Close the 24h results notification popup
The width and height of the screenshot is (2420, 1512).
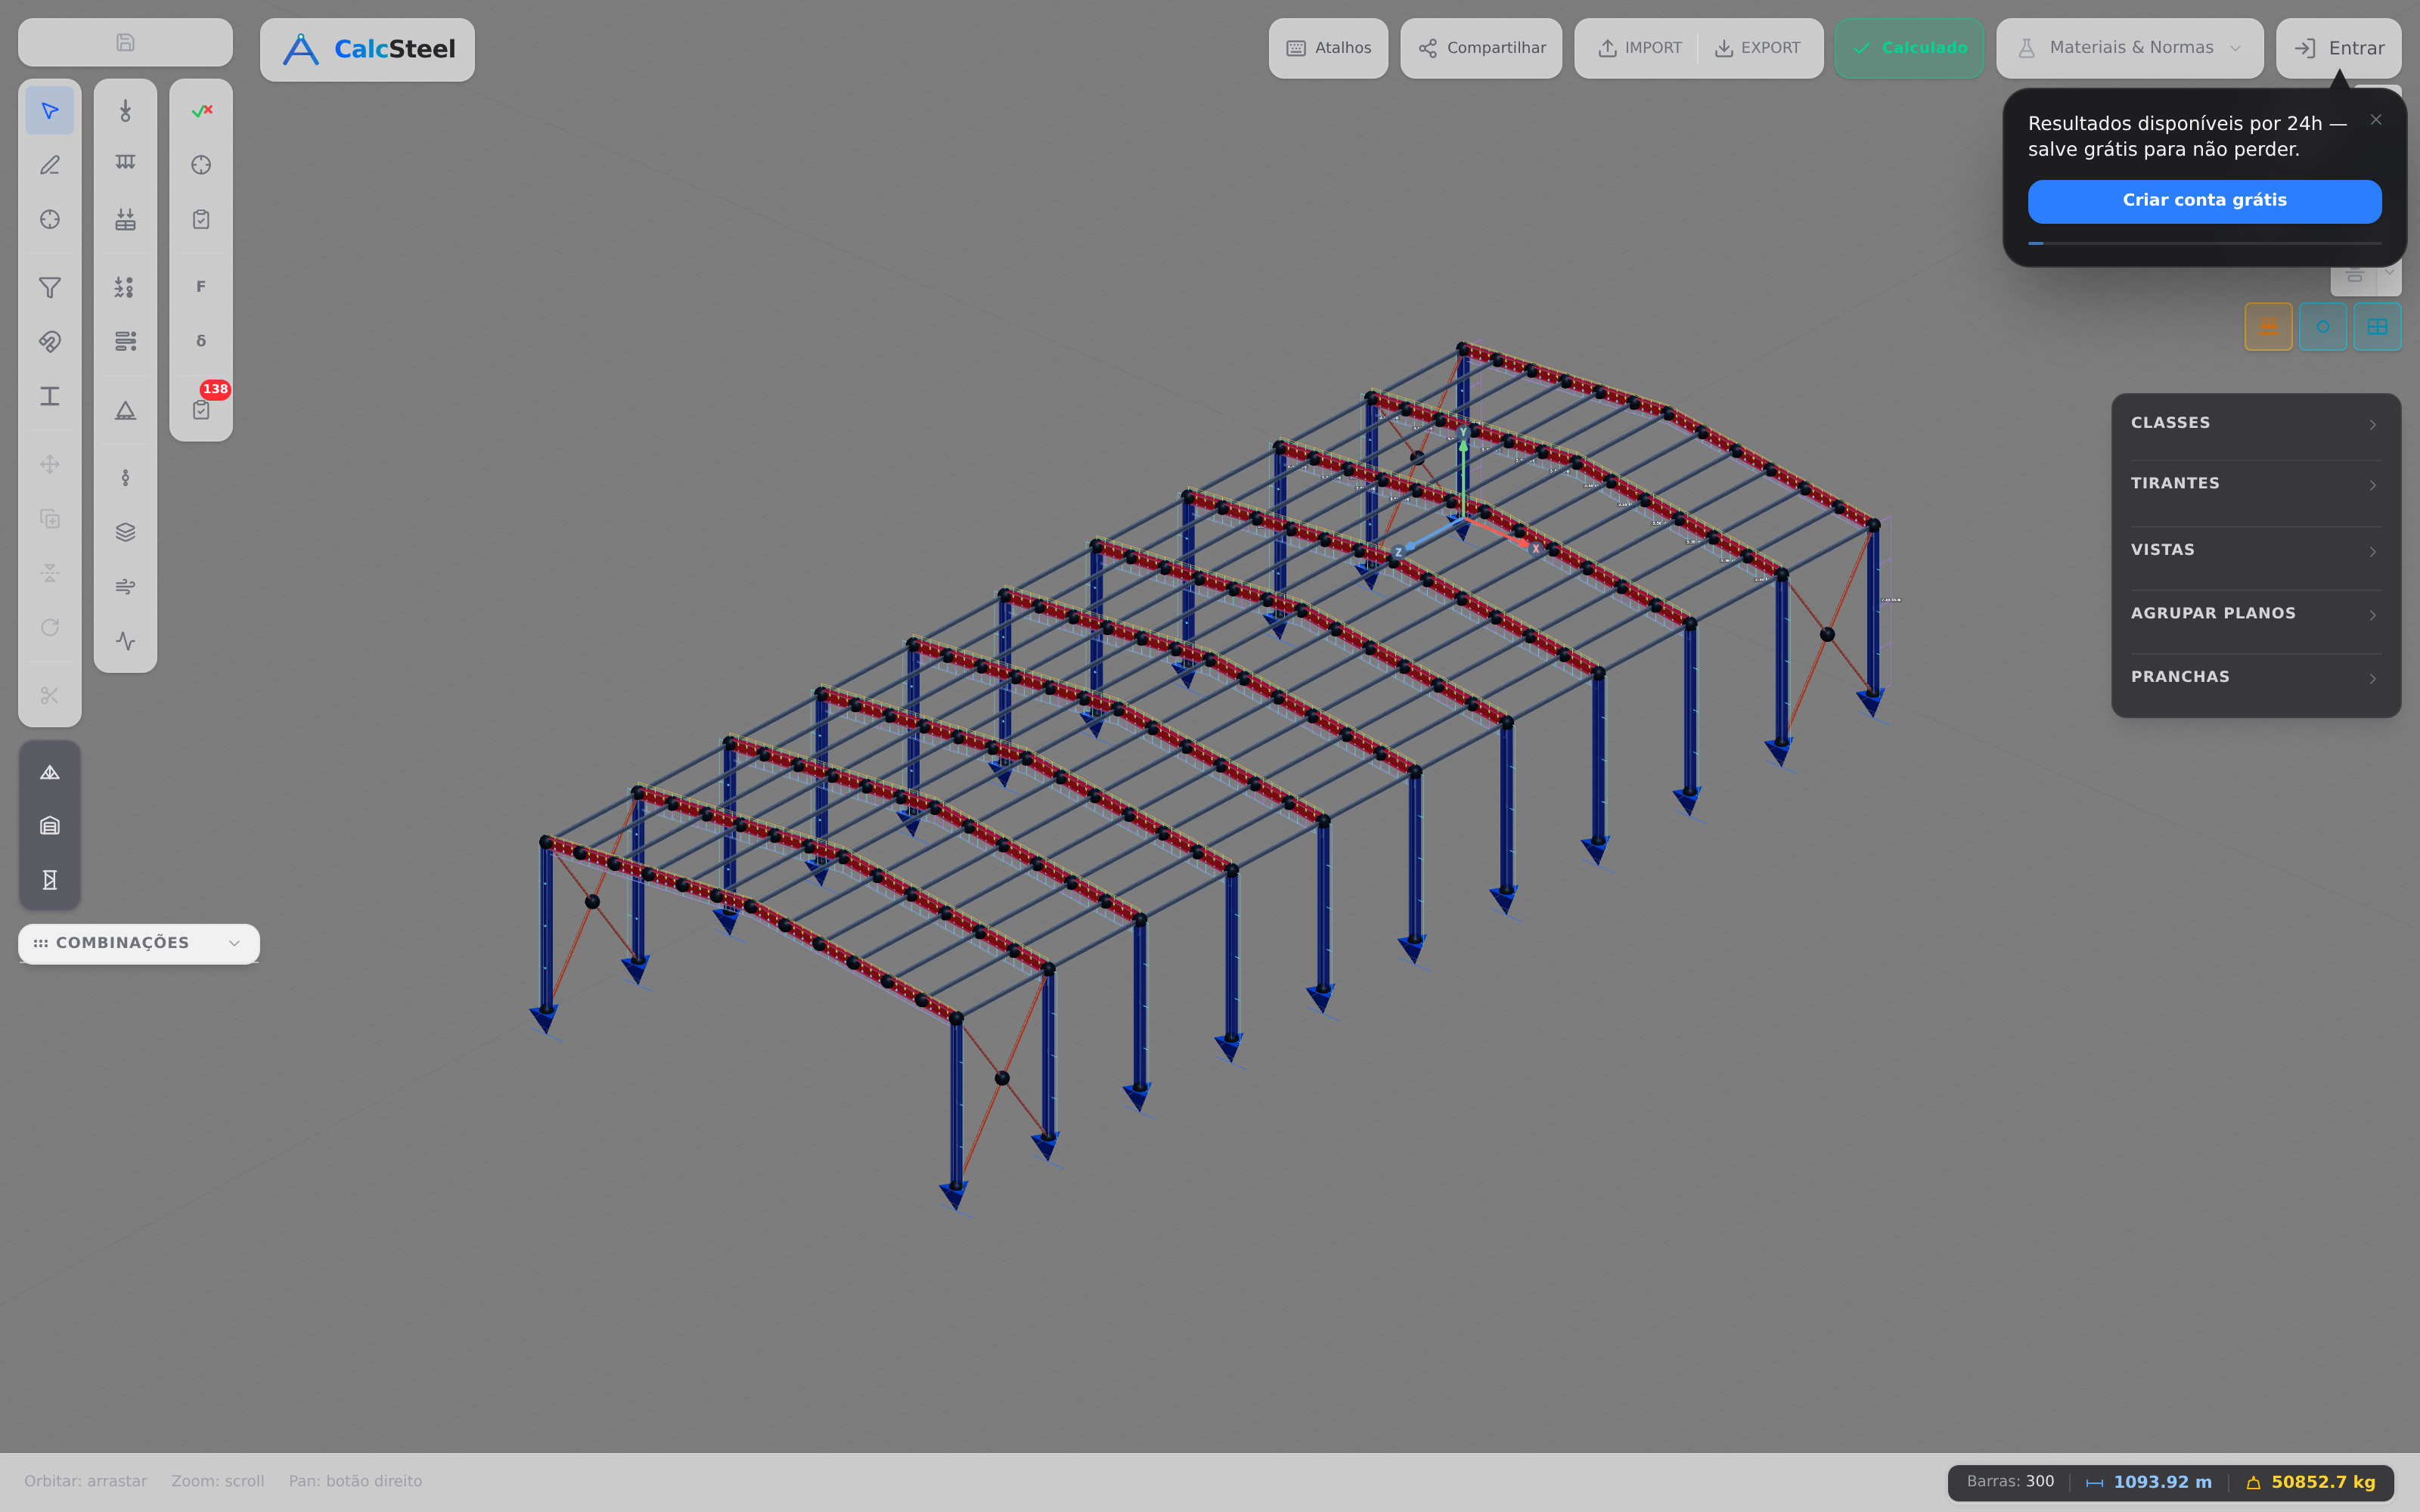[2376, 120]
